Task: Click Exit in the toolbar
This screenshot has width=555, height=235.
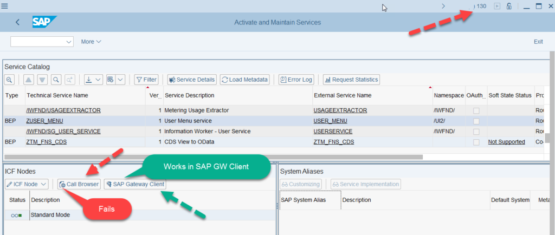Action: (538, 42)
